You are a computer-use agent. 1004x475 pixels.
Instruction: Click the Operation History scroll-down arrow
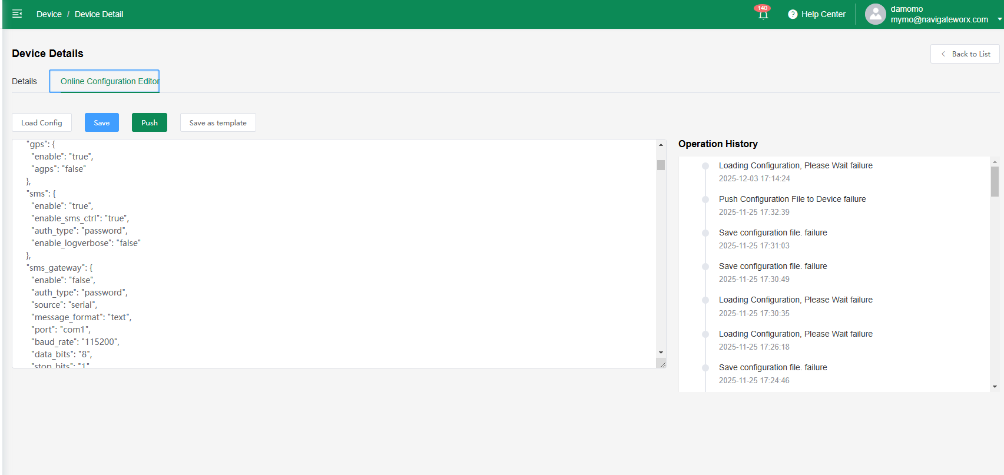click(995, 387)
